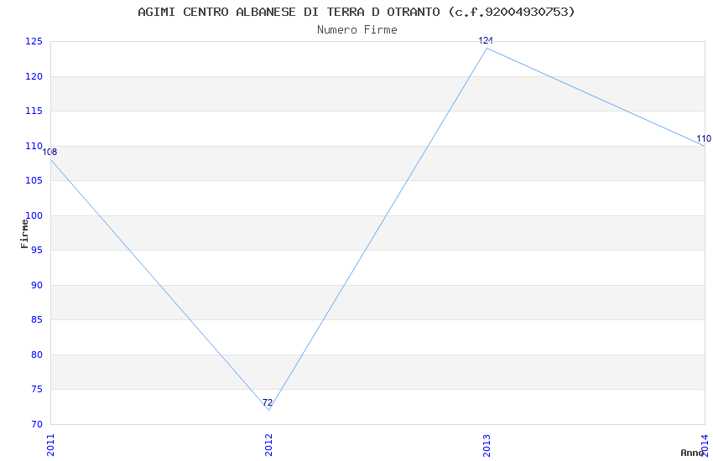Image resolution: width=713 pixels, height=461 pixels.
Task: Click the subtitle Numero Firme
Action: coord(357,30)
